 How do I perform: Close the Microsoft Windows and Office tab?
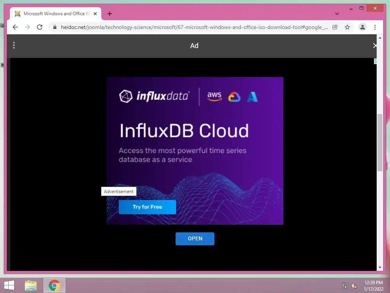[x=95, y=14]
